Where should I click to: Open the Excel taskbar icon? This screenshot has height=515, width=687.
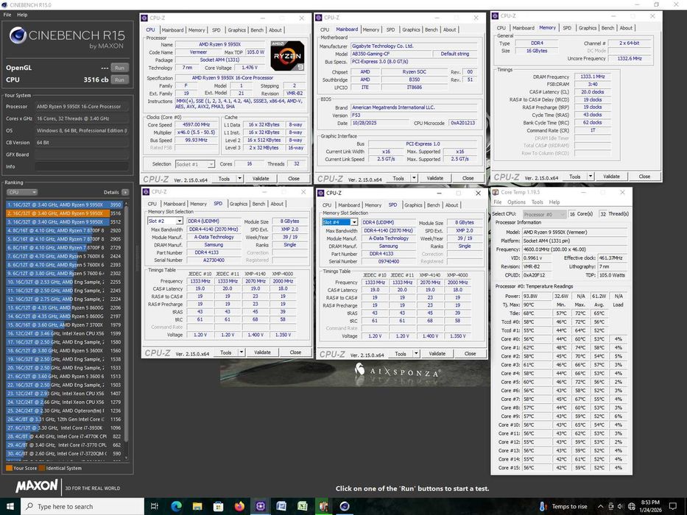(x=303, y=506)
